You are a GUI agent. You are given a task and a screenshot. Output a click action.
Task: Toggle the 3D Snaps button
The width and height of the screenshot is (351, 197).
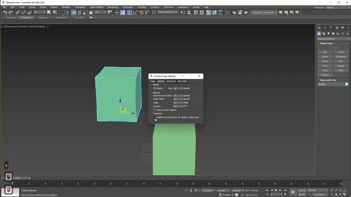point(129,13)
